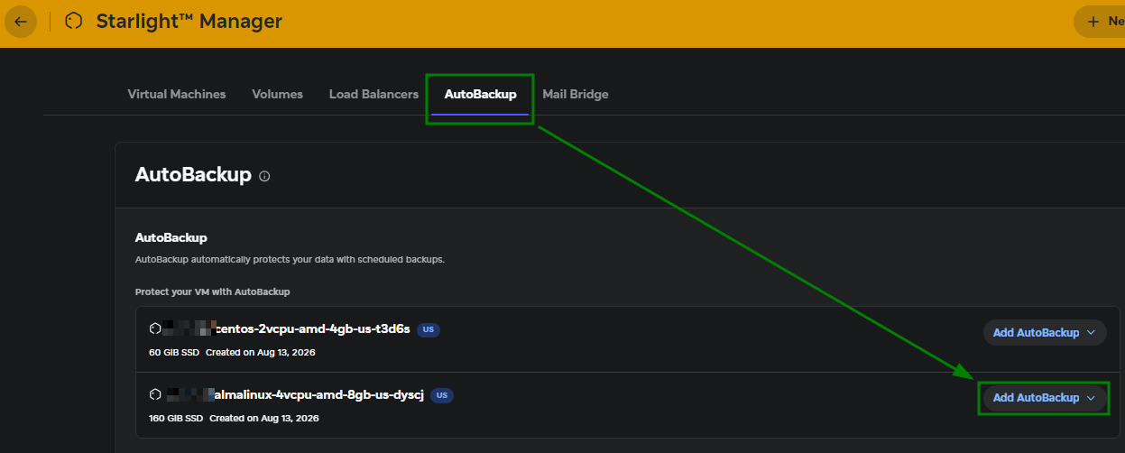Click the almalinux row 'Created on Aug 13, 2026' text
This screenshot has width=1125, height=453.
coord(264,418)
